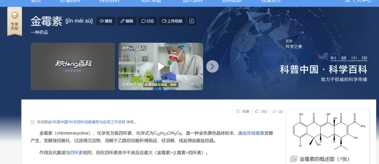Image resolution: width=379 pixels, height=164 pixels.
Task: Click the 编辑 edit button
Action: tap(127, 21)
